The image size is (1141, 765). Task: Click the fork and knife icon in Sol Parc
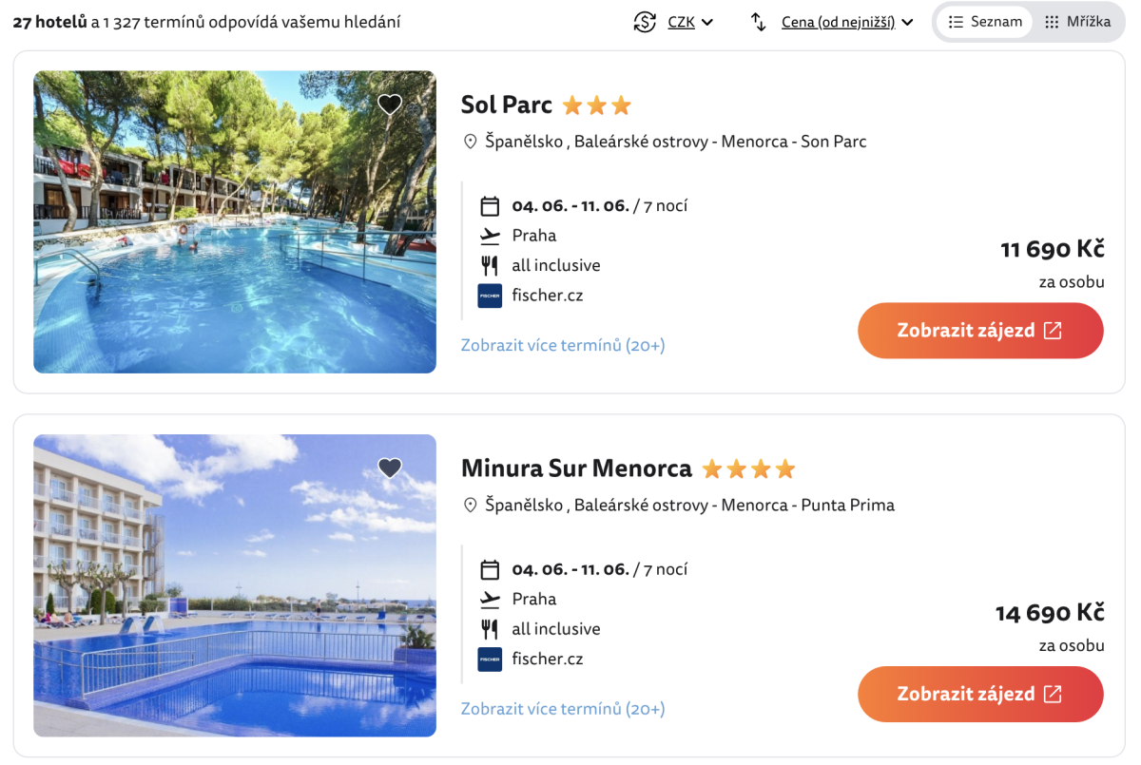coord(490,266)
